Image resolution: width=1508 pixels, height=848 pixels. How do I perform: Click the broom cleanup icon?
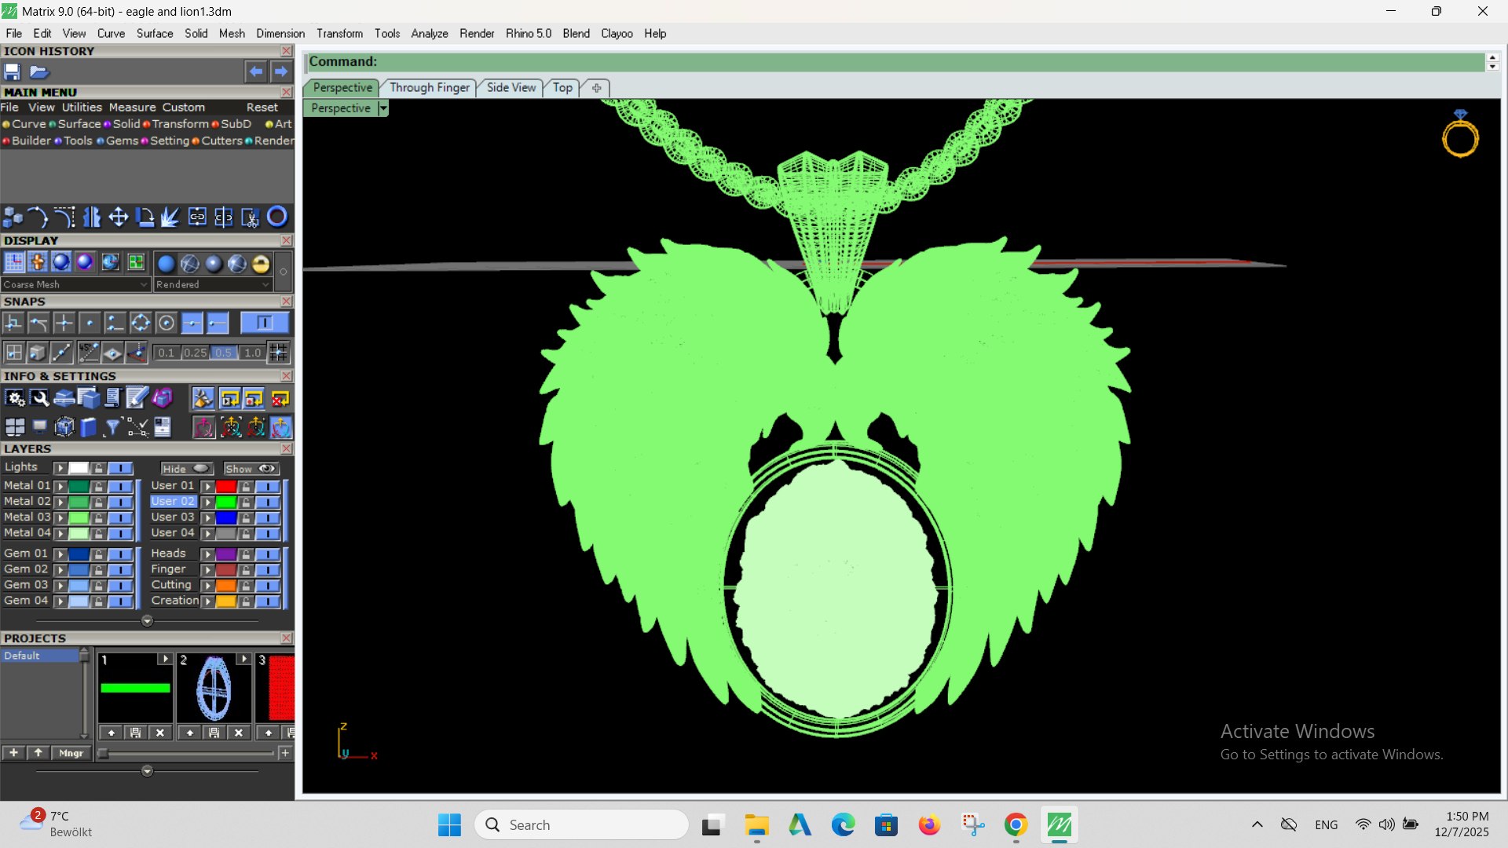[x=203, y=400]
